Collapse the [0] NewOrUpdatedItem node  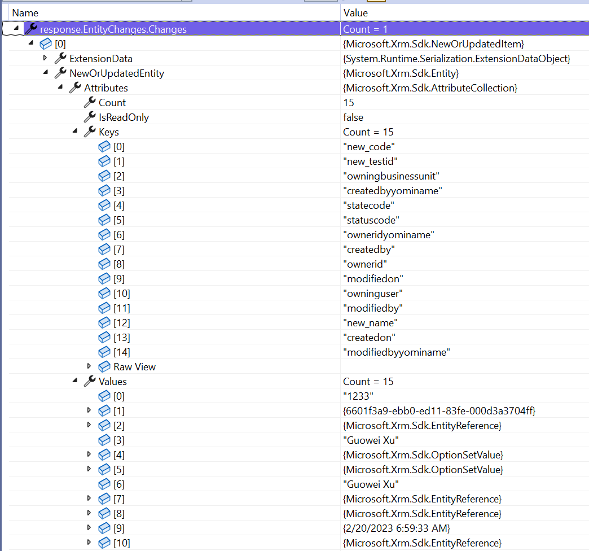pyautogui.click(x=31, y=42)
